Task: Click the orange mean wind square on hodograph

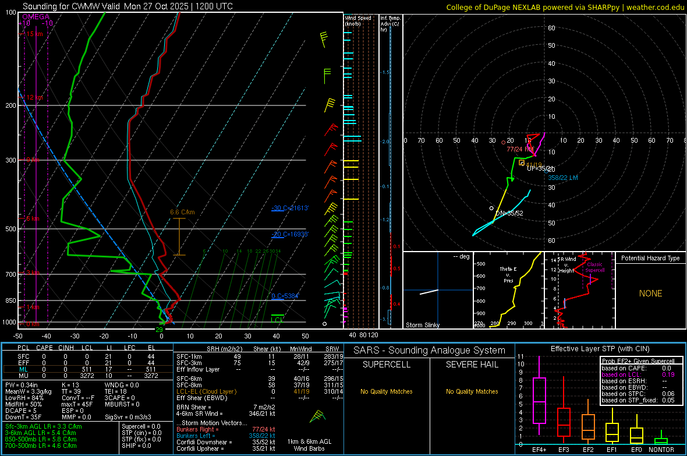Action: coord(522,162)
